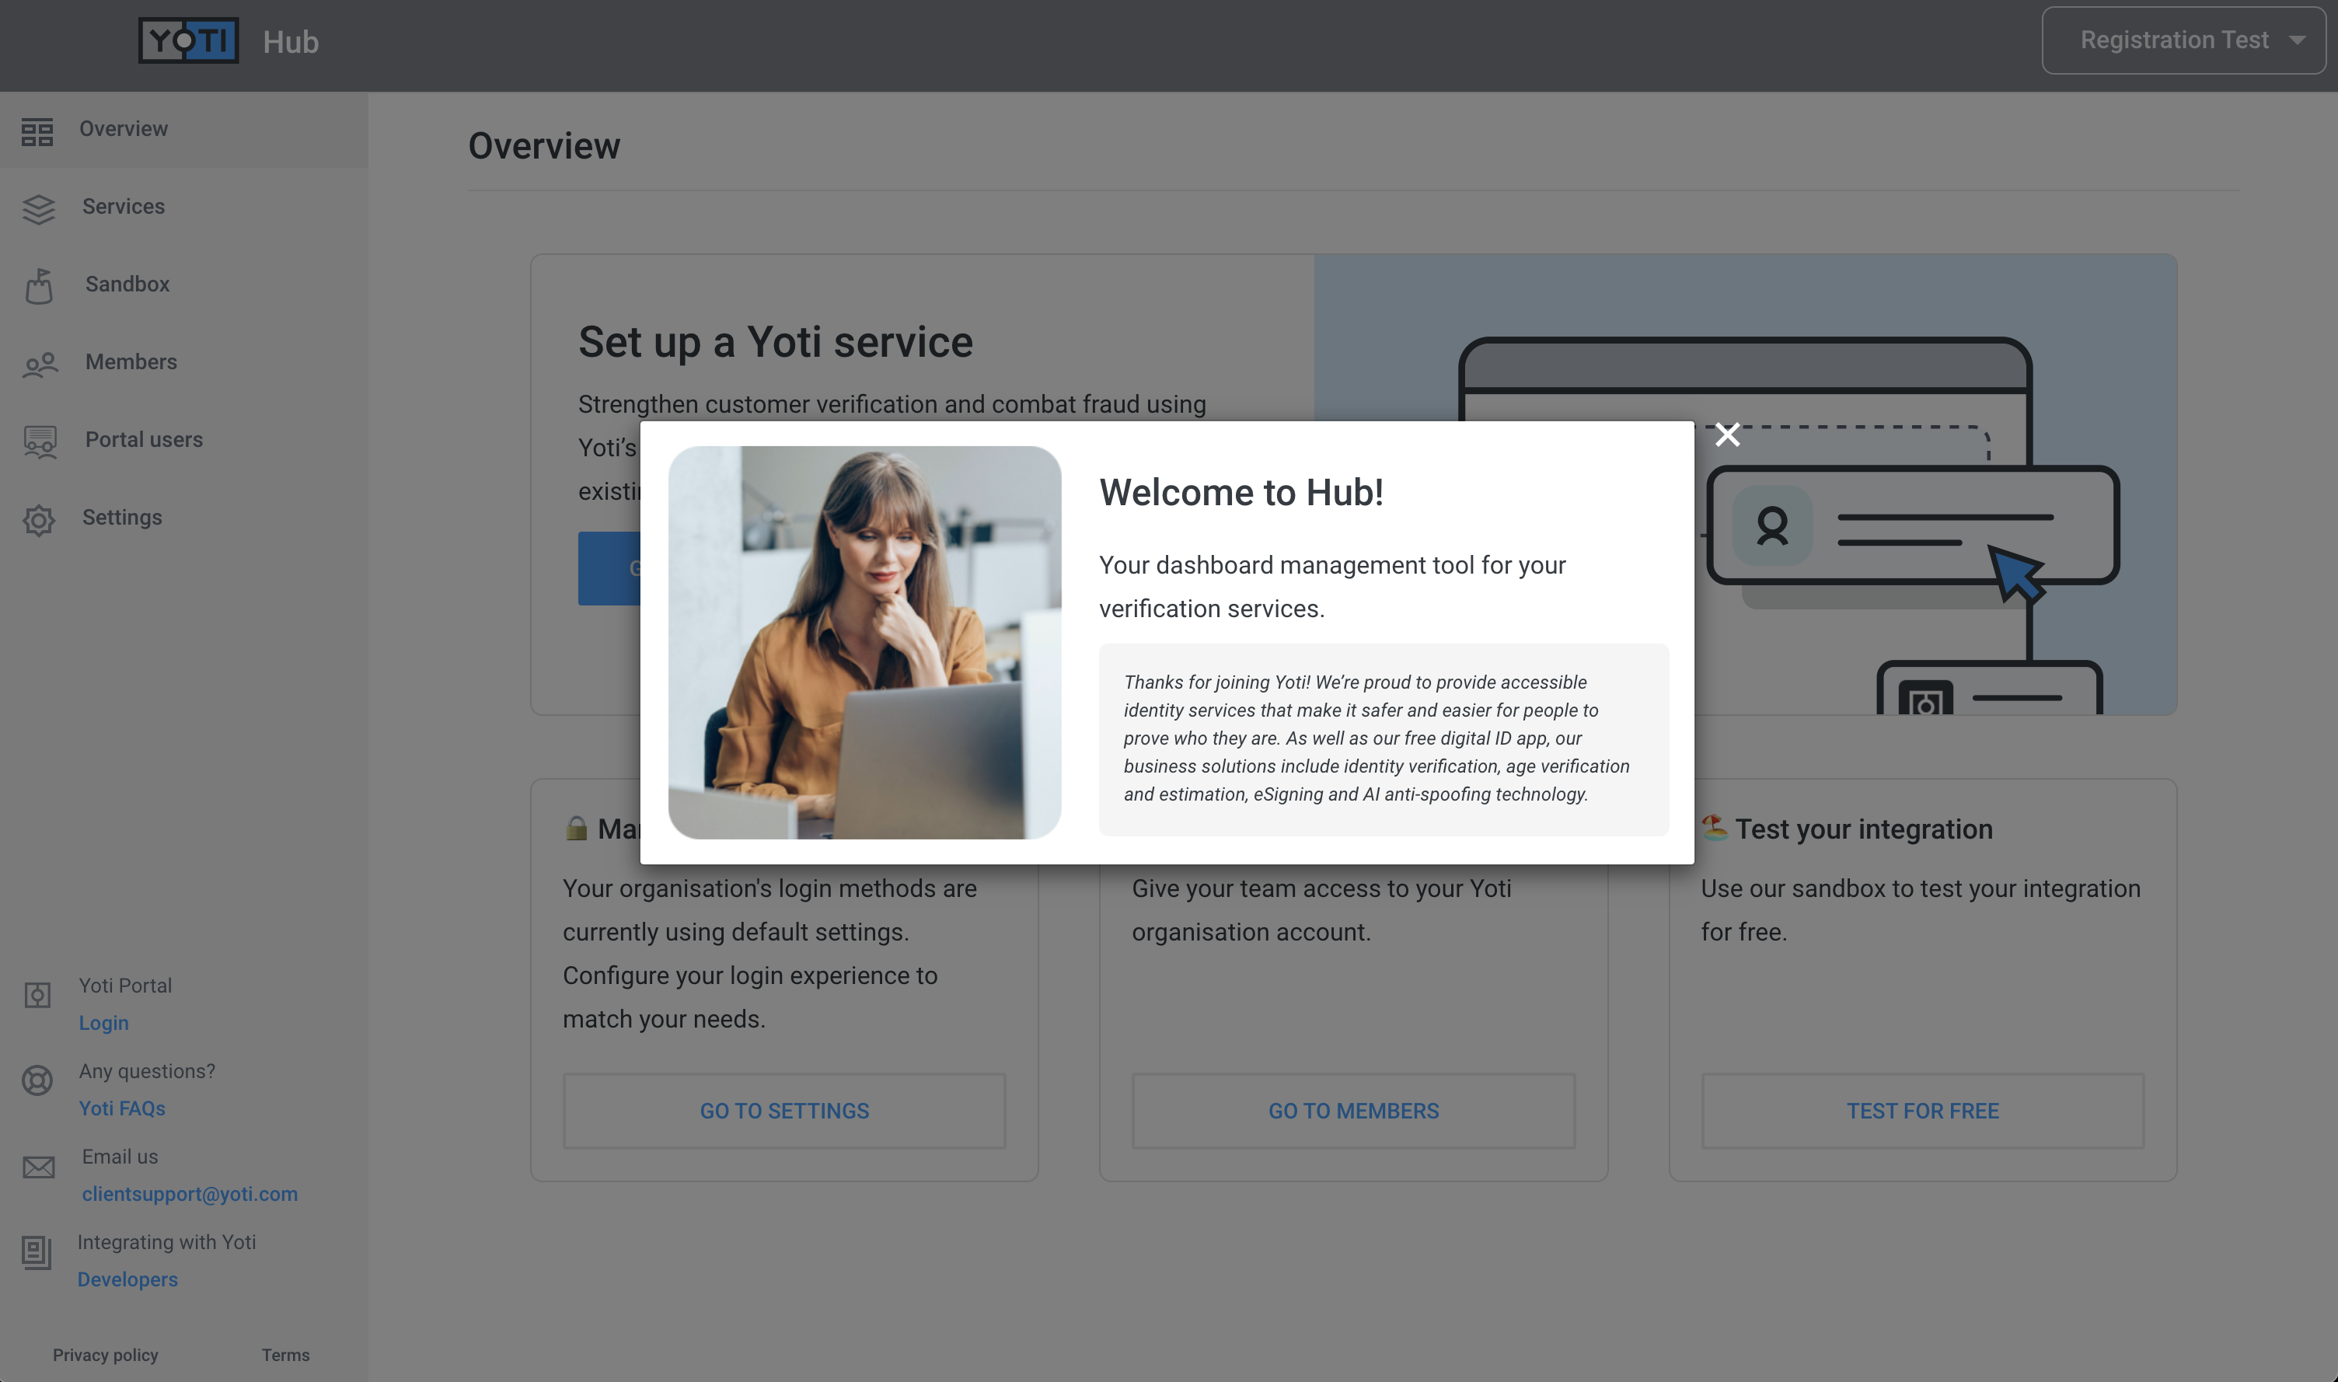Image resolution: width=2338 pixels, height=1382 pixels.
Task: Click the Services layers icon
Action: (38, 210)
